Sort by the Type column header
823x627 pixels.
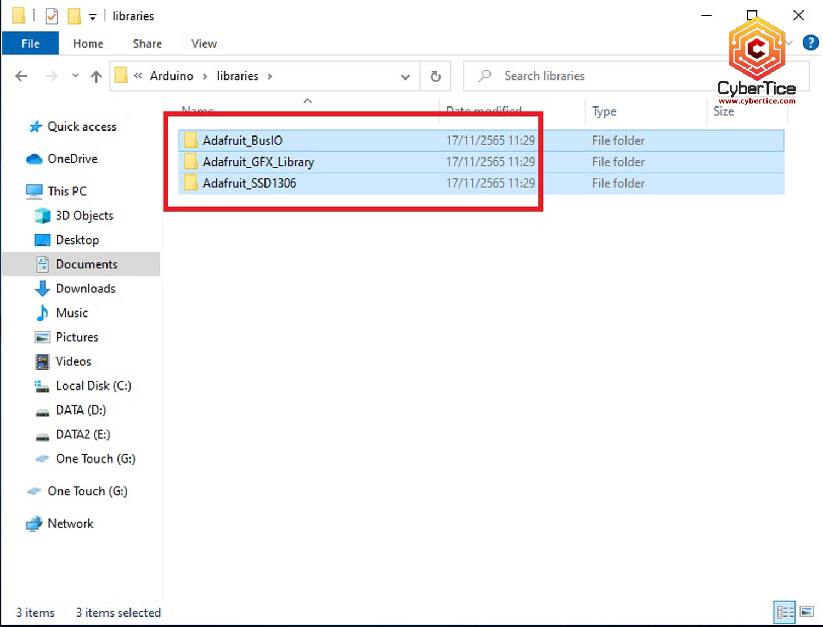coord(604,111)
